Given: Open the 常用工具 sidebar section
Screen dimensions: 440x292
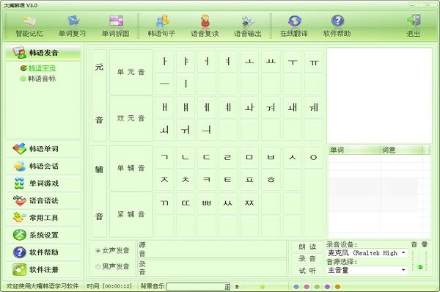Looking at the screenshot, I should pyautogui.click(x=43, y=218).
